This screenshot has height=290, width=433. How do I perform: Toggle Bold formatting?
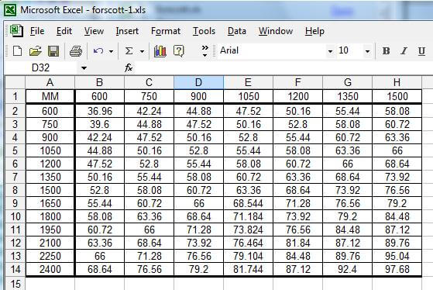tap(386, 51)
